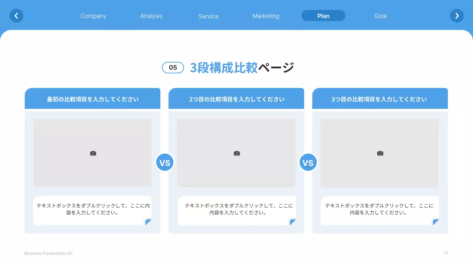Click the slide title 3段構成比較ページ
The image size is (473, 266).
241,68
